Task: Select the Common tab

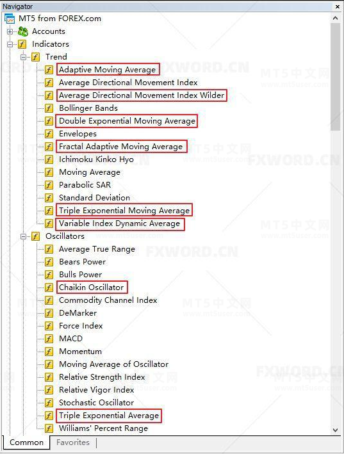Action: 26,442
